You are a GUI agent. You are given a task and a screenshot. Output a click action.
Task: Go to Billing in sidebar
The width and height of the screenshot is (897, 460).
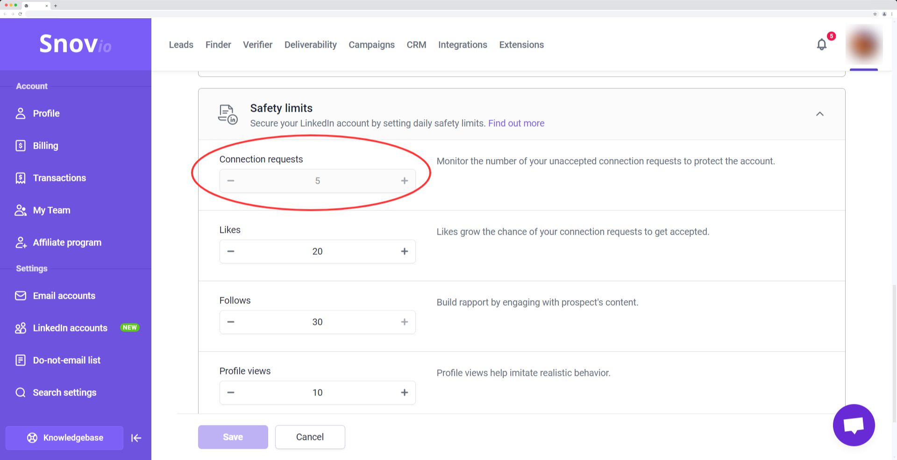click(x=45, y=146)
